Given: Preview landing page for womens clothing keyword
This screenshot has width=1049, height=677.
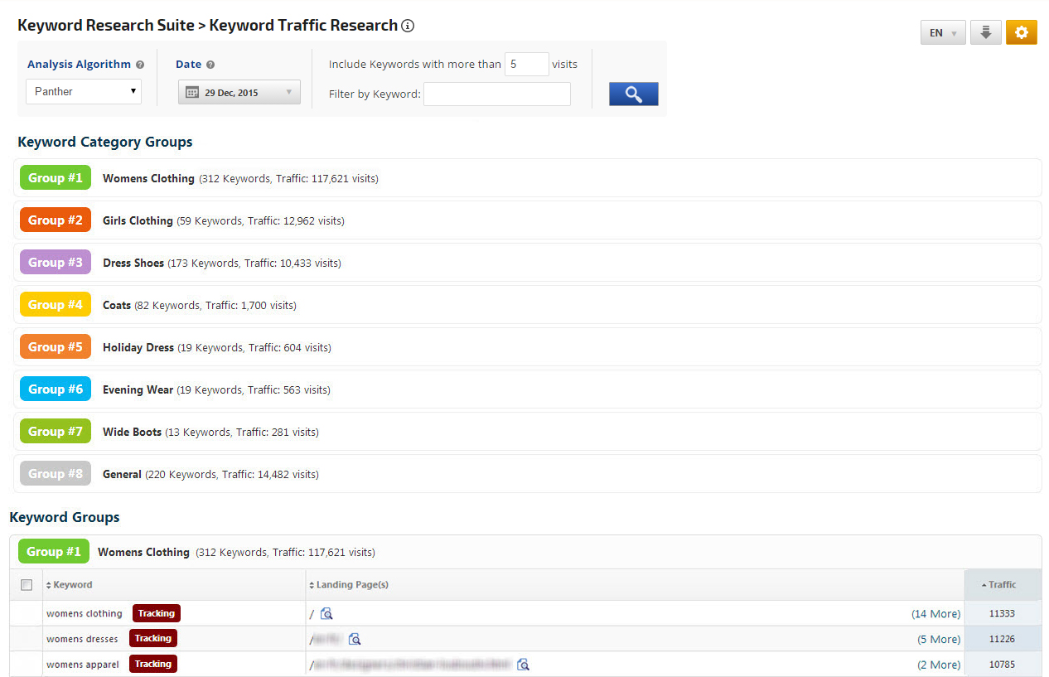Looking at the screenshot, I should 326,614.
